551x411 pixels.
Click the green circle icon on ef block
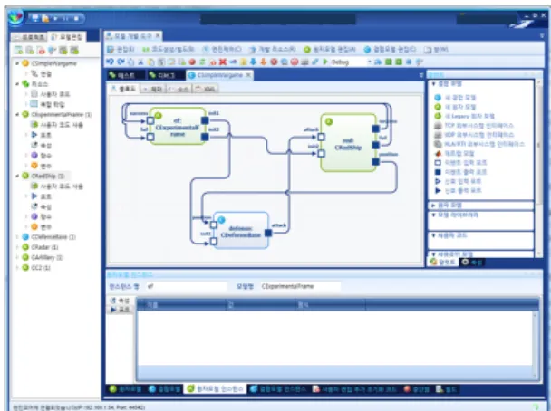click(x=158, y=116)
